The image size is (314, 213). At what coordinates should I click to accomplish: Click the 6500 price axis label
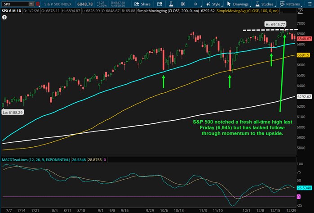(301, 75)
